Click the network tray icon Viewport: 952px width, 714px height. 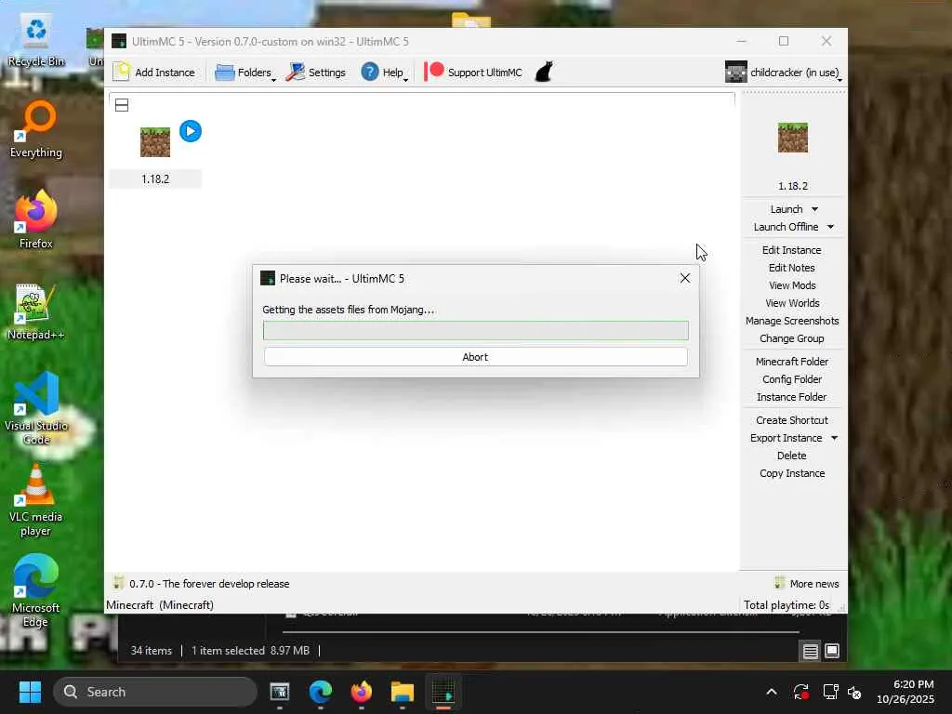point(830,692)
